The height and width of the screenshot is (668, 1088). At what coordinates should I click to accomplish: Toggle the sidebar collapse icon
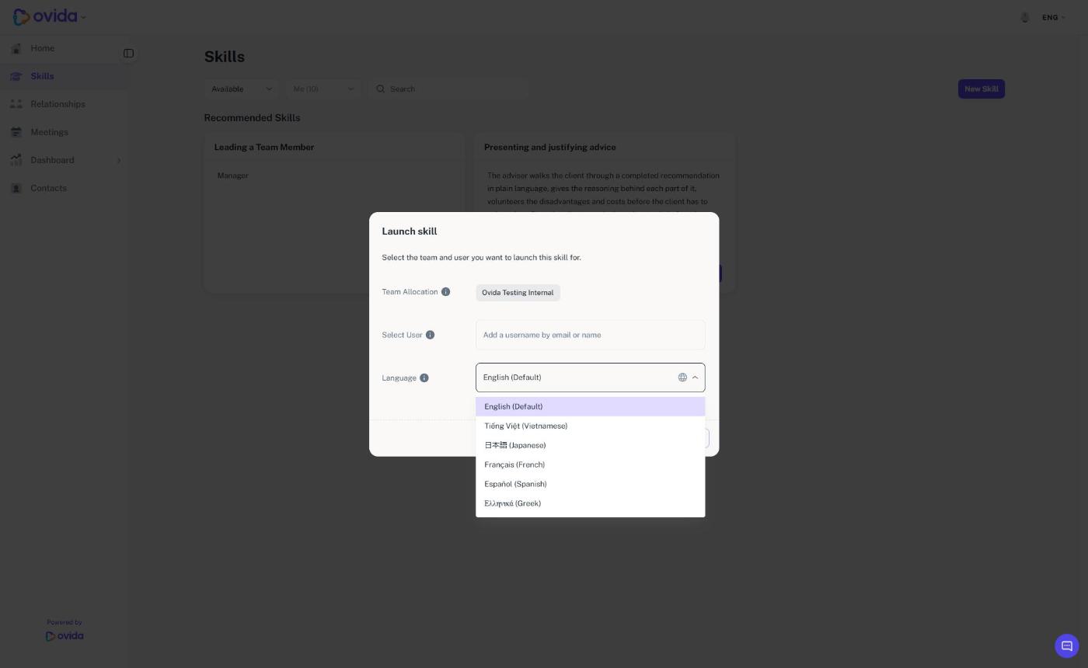tap(129, 54)
